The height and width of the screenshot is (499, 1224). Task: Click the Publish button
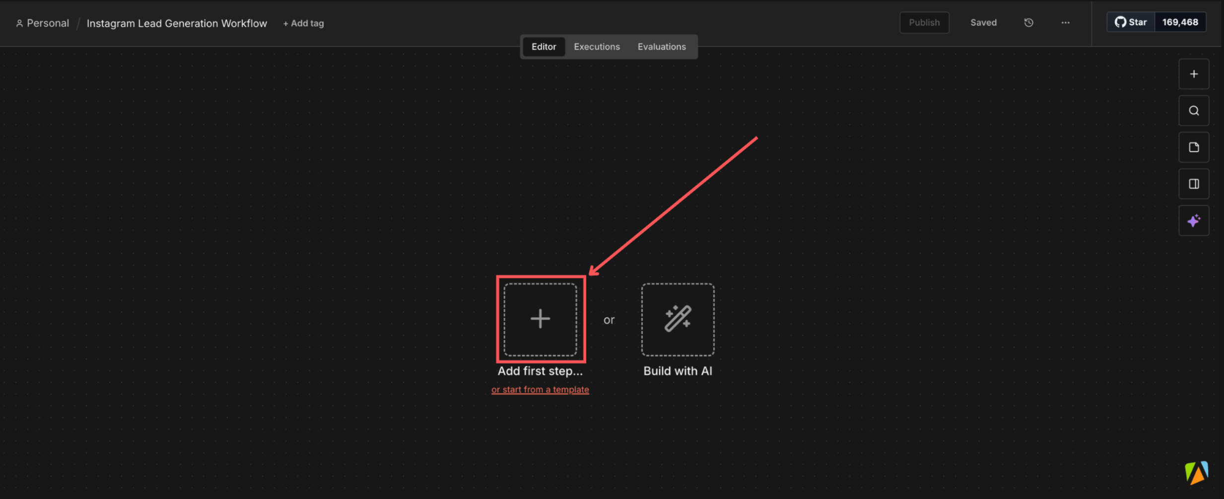coord(924,22)
